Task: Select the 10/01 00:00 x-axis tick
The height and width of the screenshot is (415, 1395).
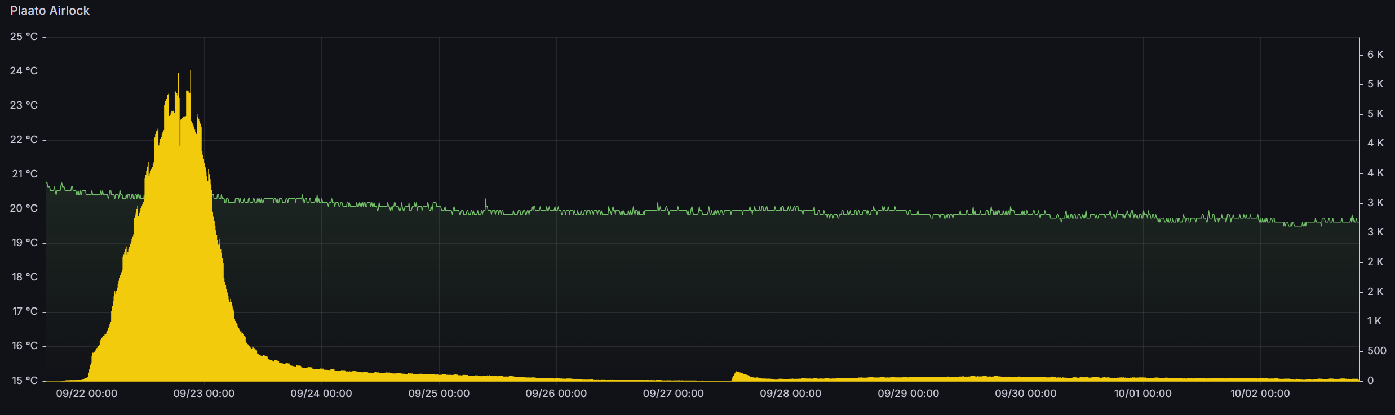Action: coord(1143,394)
